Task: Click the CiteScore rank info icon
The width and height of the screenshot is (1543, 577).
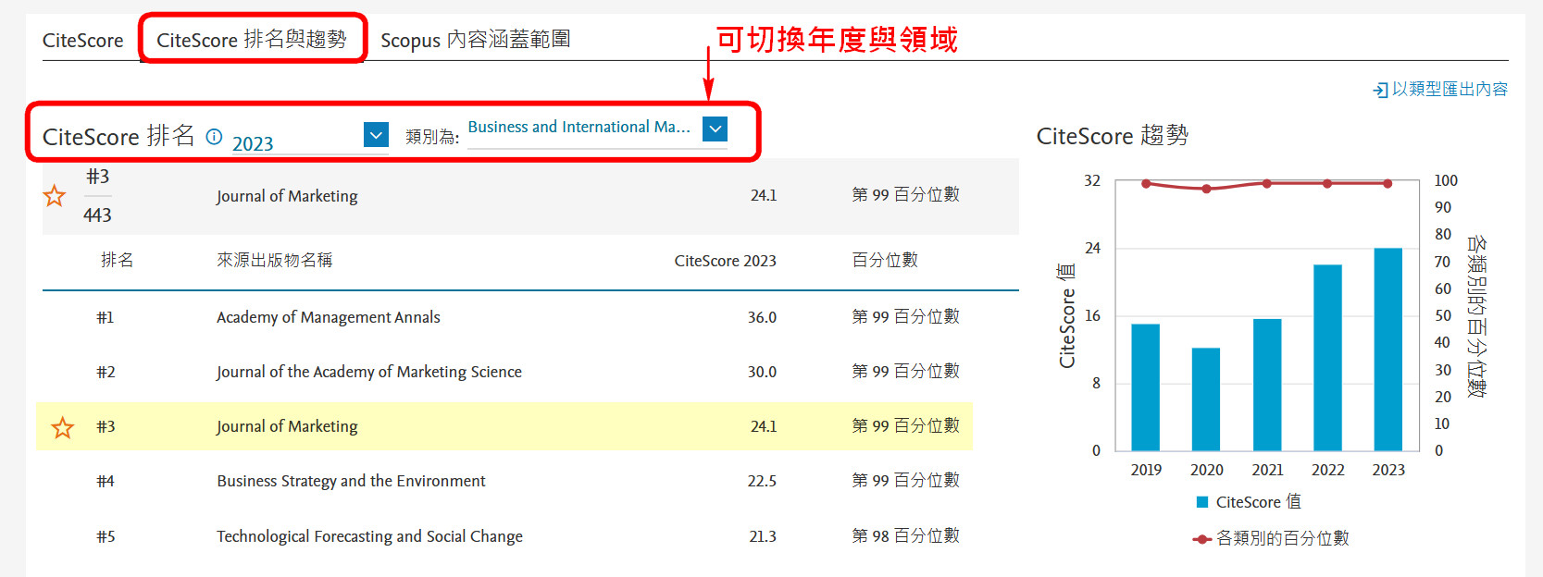Action: [x=214, y=137]
